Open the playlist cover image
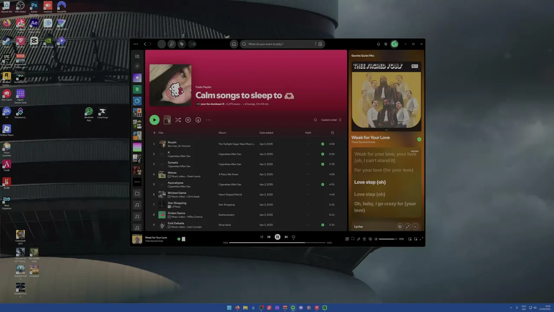The image size is (554, 312). pos(170,85)
